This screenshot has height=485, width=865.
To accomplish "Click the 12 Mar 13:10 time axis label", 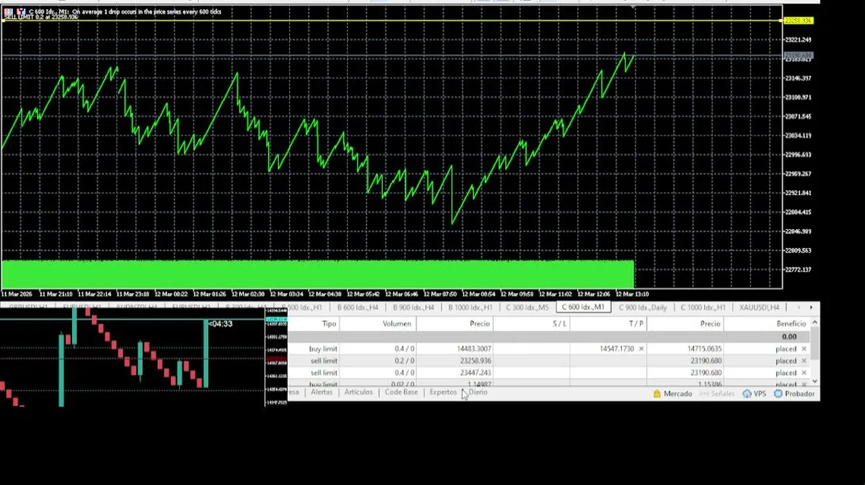I will pyautogui.click(x=632, y=294).
